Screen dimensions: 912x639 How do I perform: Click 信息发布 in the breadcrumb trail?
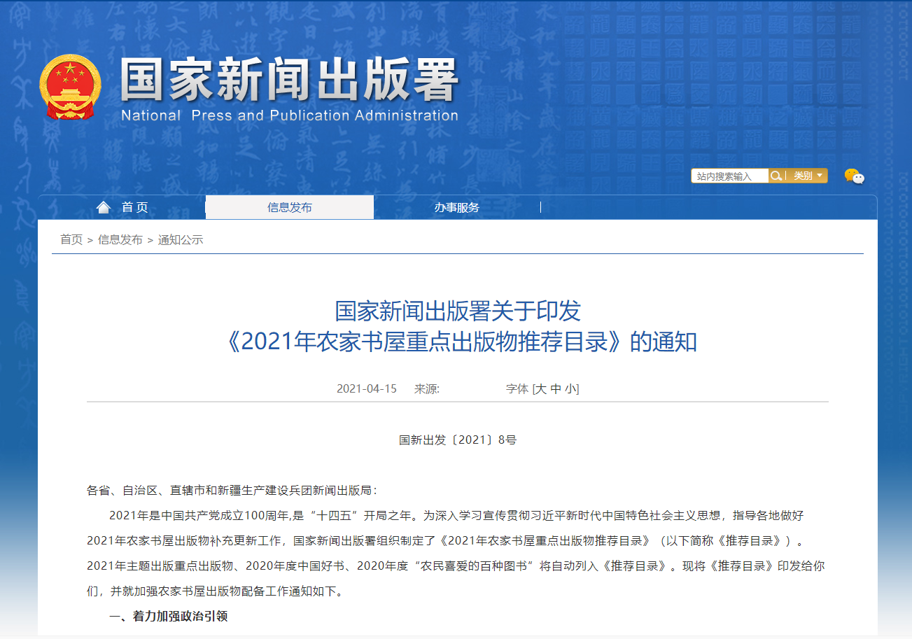click(120, 239)
